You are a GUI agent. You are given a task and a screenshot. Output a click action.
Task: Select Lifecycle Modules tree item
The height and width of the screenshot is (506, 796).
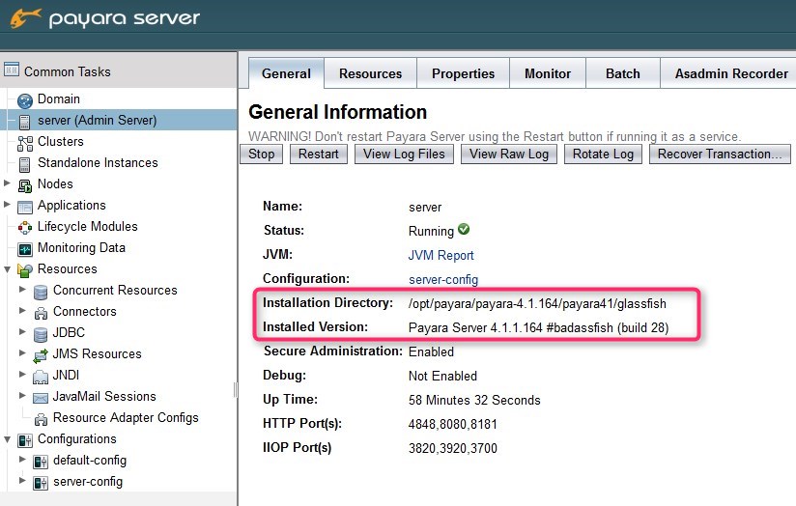(88, 226)
